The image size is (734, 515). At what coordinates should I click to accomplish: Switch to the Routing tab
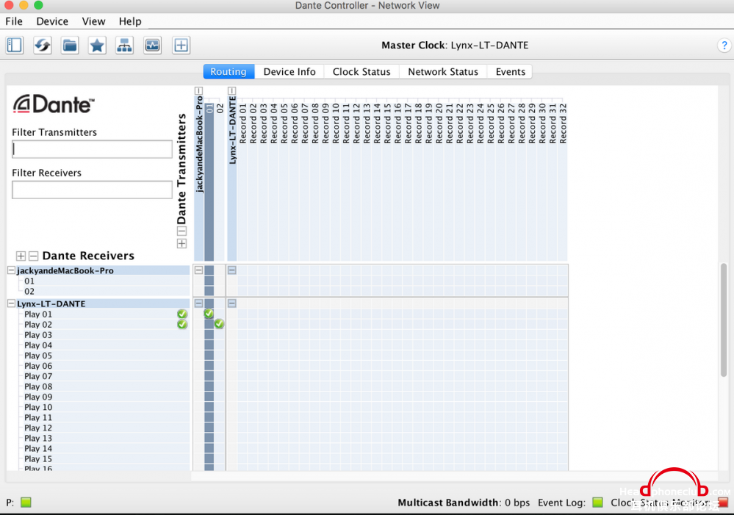229,72
